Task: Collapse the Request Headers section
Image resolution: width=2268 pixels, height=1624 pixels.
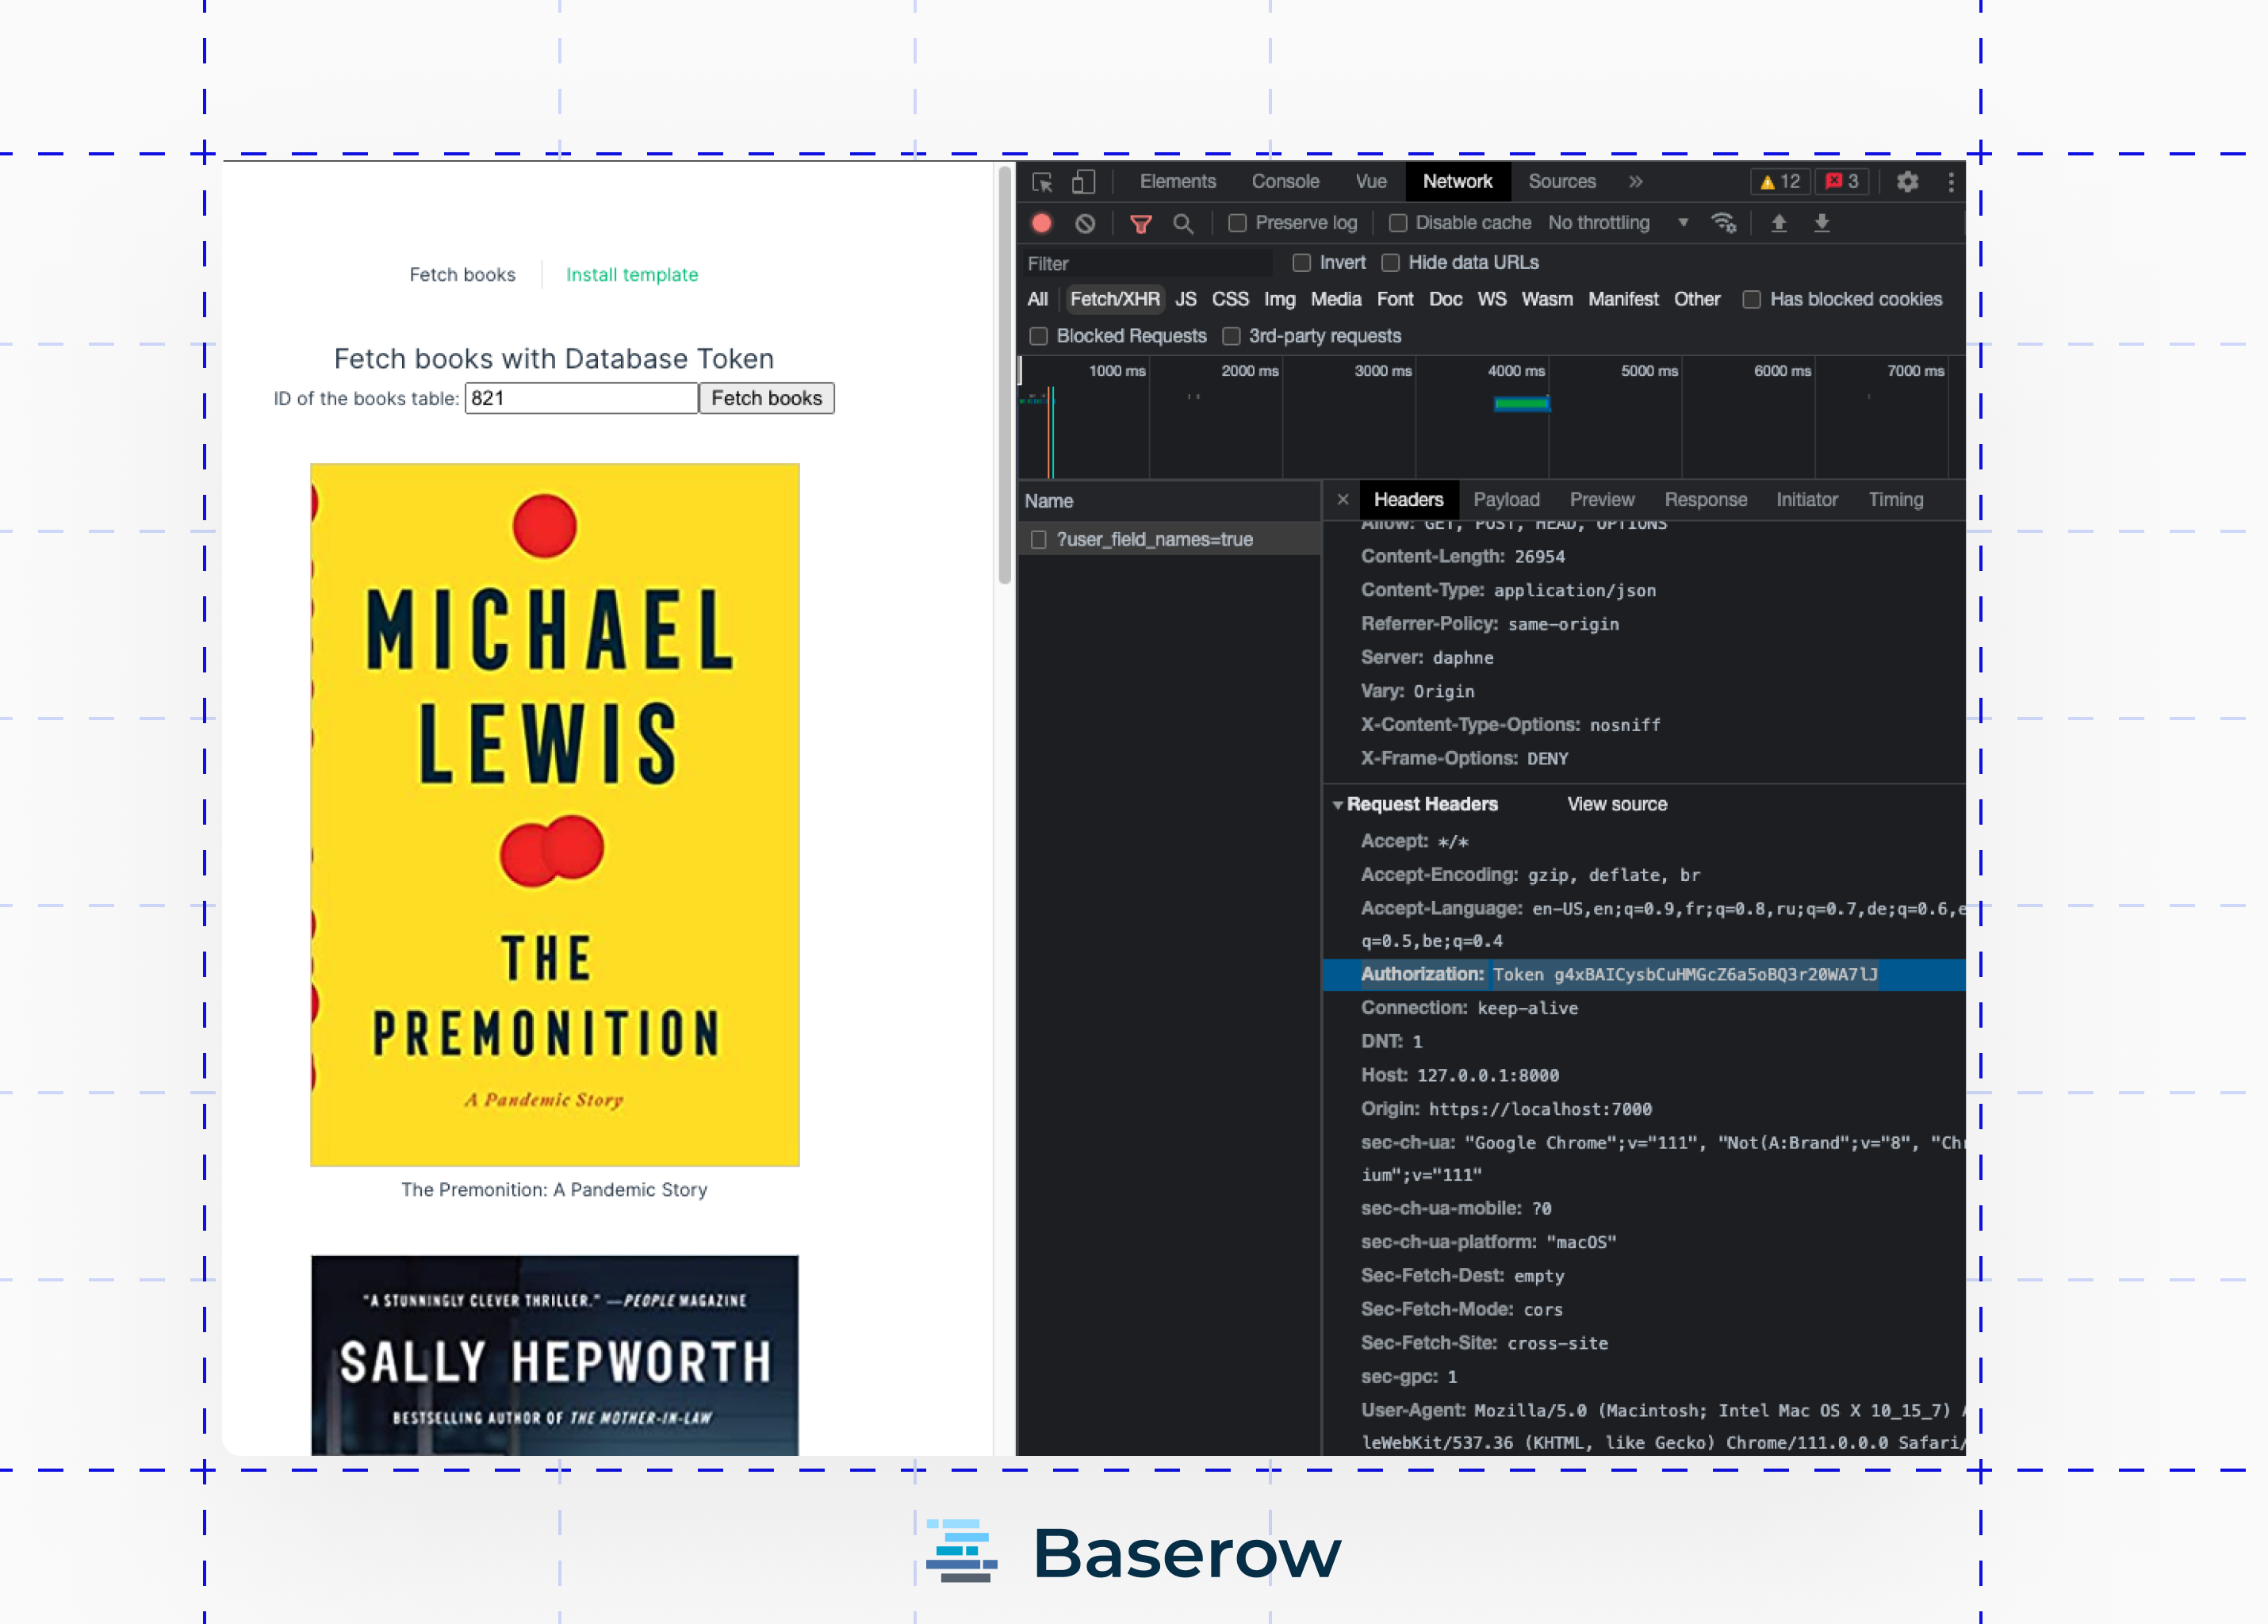Action: point(1338,805)
